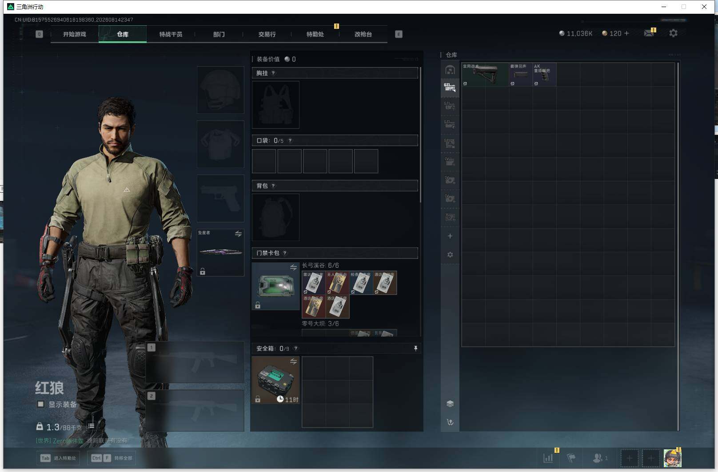
Task: Open the main stash container tab
Action: (450, 70)
